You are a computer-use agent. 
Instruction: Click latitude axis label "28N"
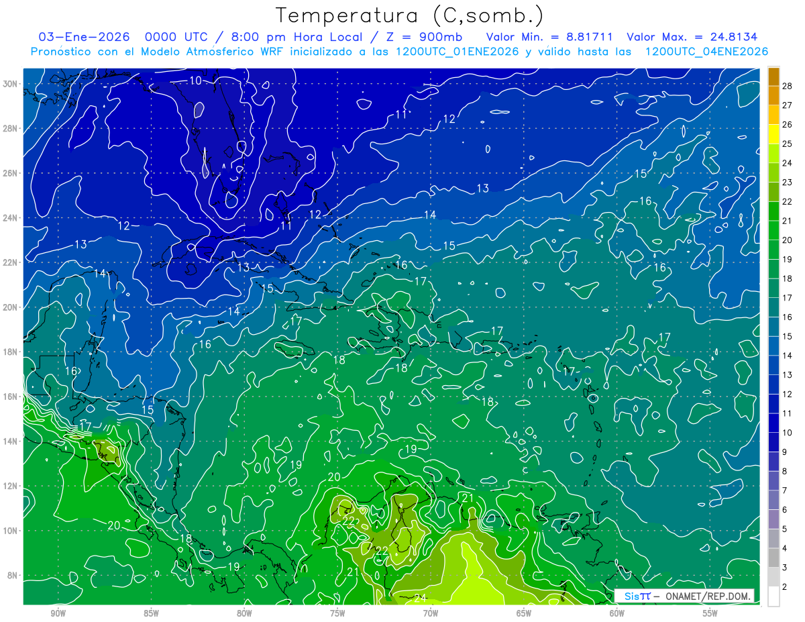[x=11, y=128]
